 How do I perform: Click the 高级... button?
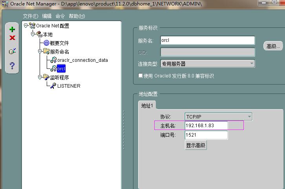point(273,46)
